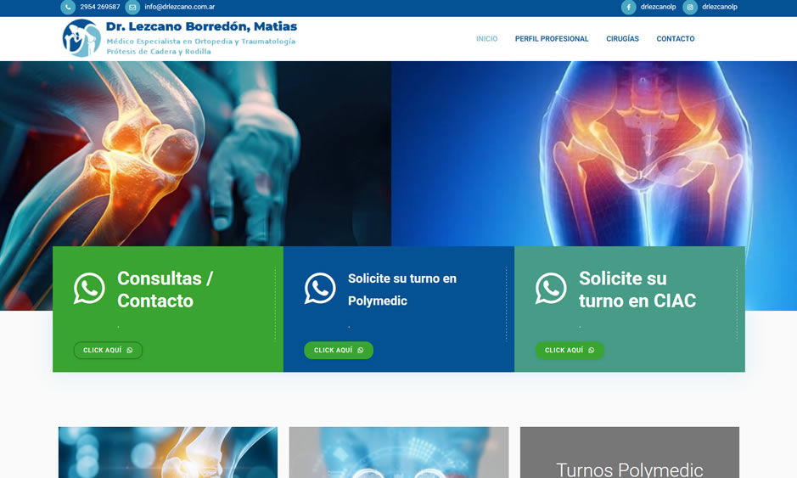Open the CONTACTO menu item
797x478 pixels.
point(676,39)
